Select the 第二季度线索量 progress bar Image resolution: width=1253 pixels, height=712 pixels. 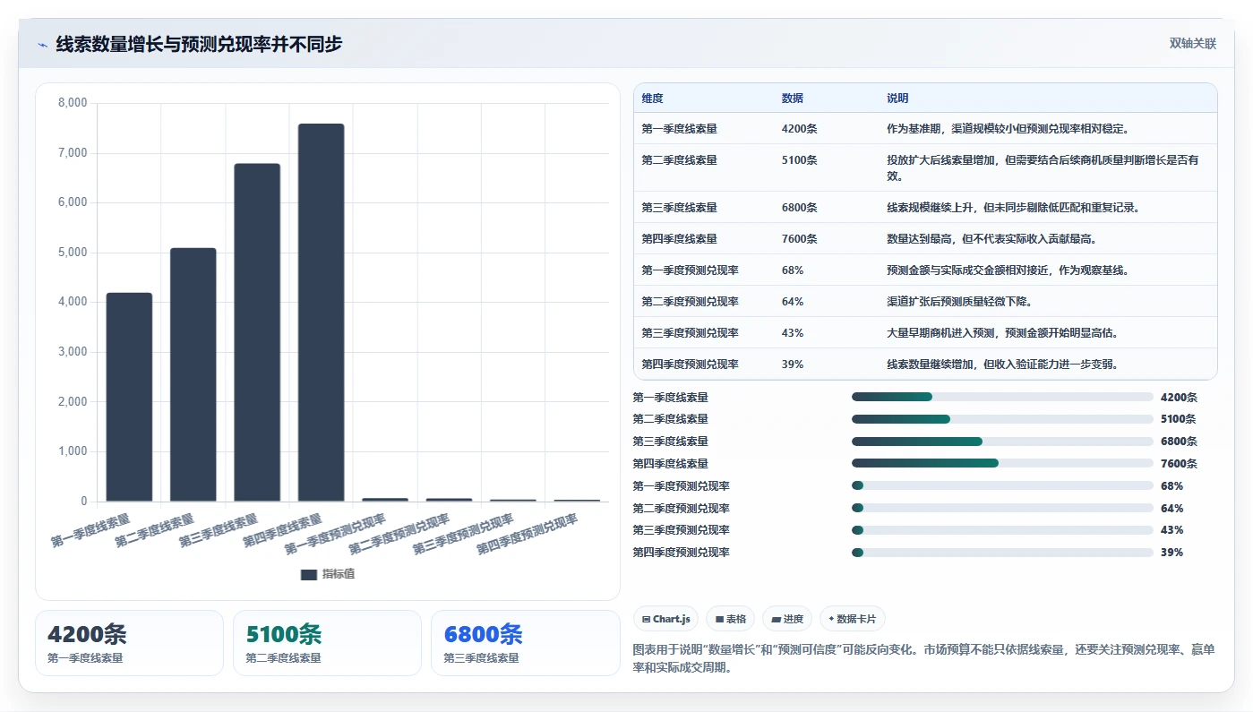[1002, 419]
